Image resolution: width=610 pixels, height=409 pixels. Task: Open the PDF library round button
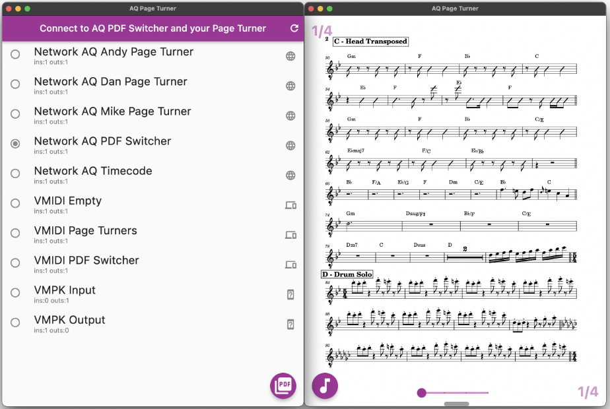(x=283, y=386)
